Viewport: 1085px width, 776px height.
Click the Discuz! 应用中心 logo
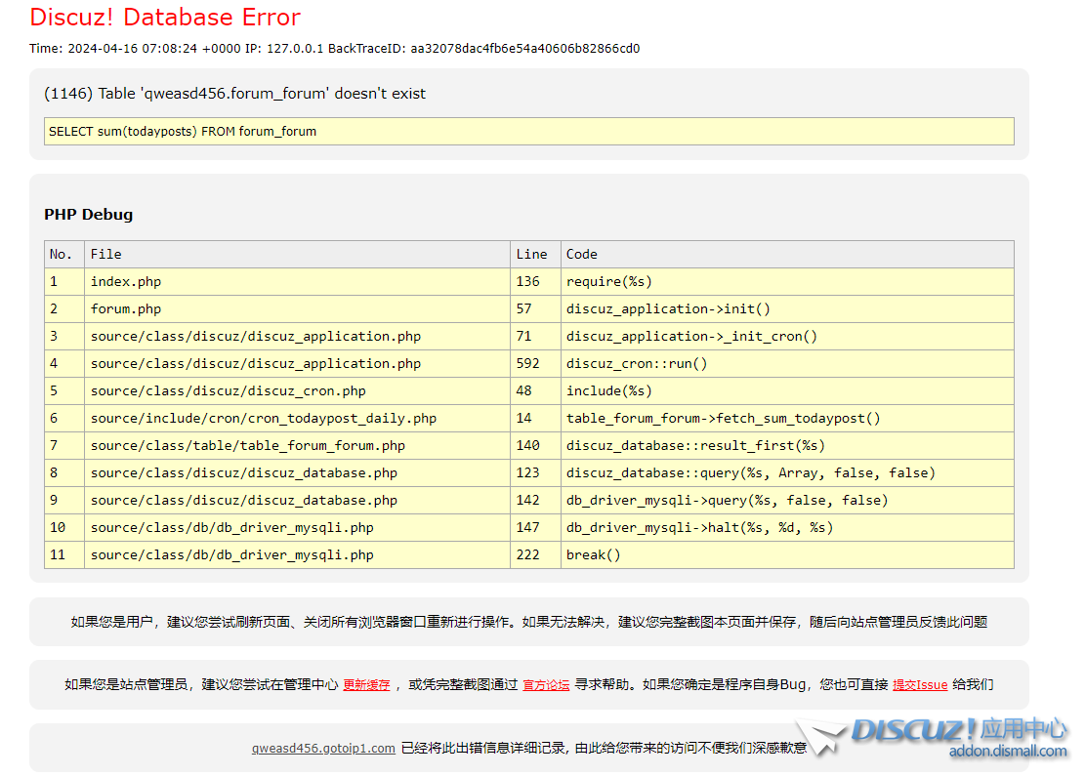tap(958, 730)
